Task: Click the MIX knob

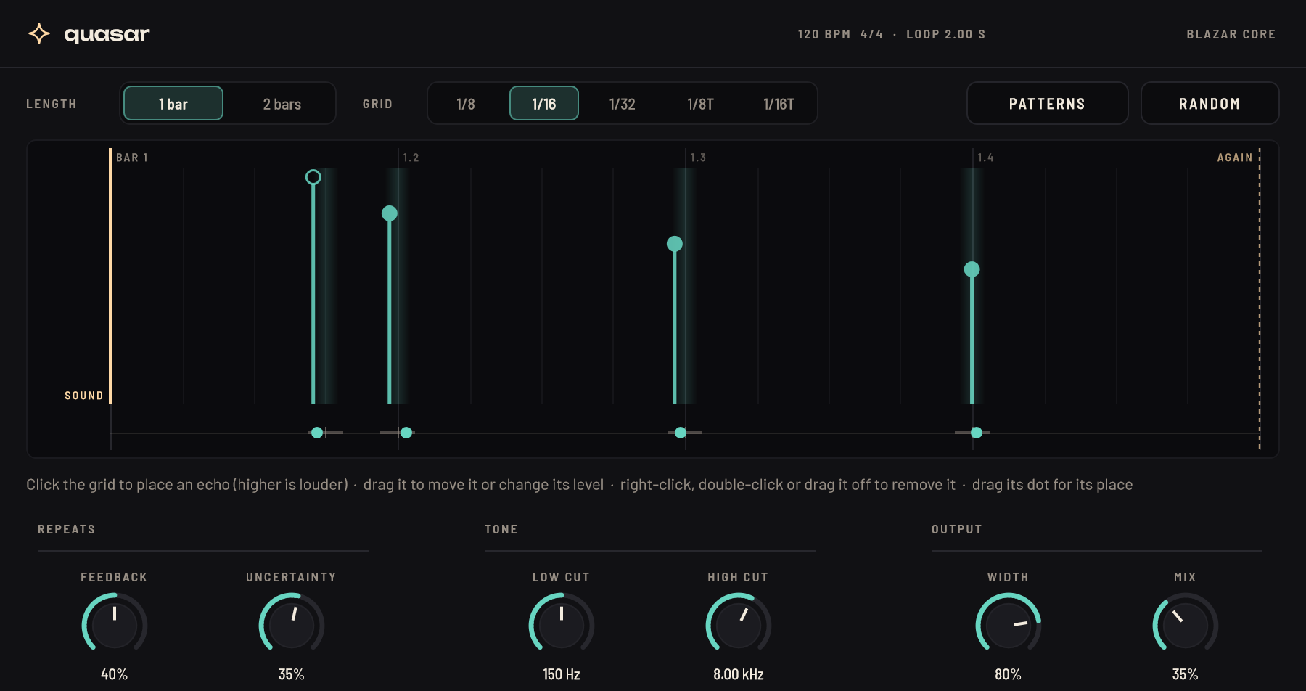Action: coord(1186,624)
